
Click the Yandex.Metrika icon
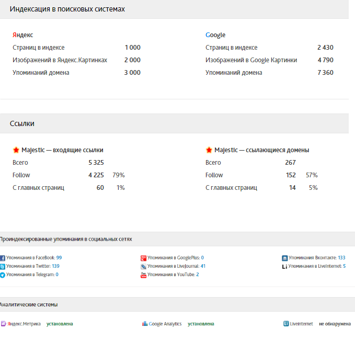point(3,324)
